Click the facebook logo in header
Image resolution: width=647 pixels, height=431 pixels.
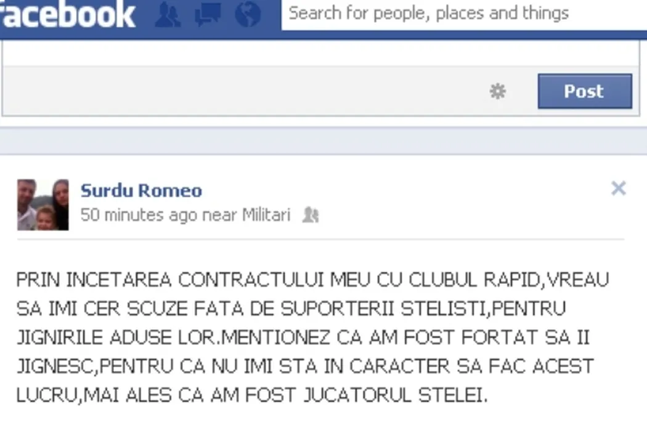(67, 15)
